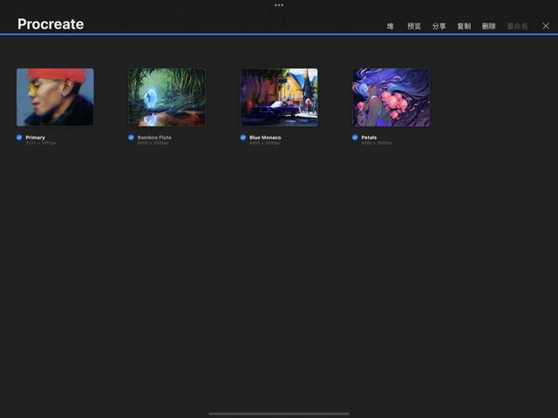The height and width of the screenshot is (418, 558).
Task: Exit selection mode with the X icon
Action: point(546,26)
